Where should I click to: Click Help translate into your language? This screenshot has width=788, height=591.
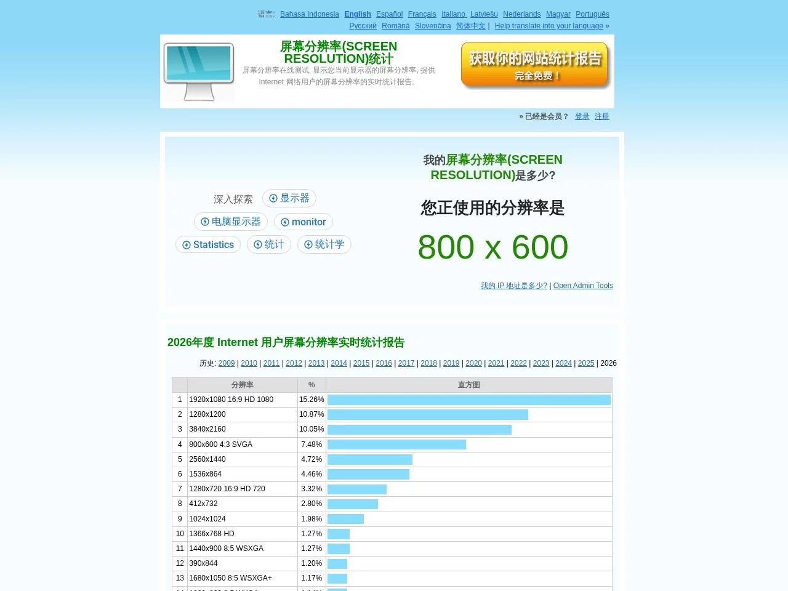(549, 26)
